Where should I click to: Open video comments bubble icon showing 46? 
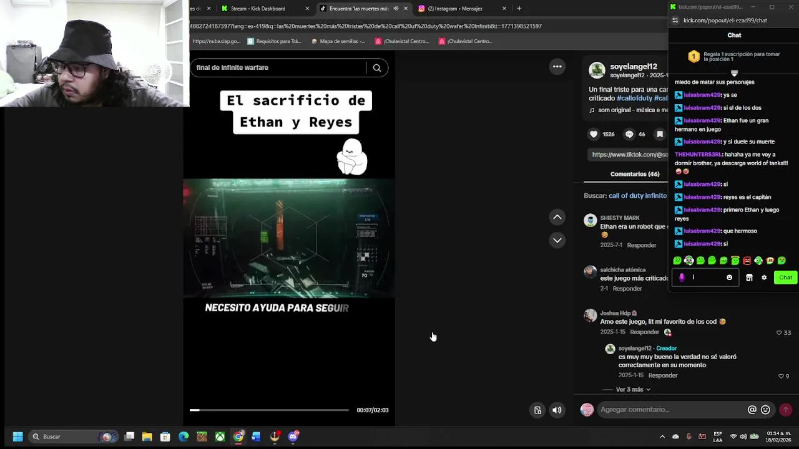click(629, 134)
